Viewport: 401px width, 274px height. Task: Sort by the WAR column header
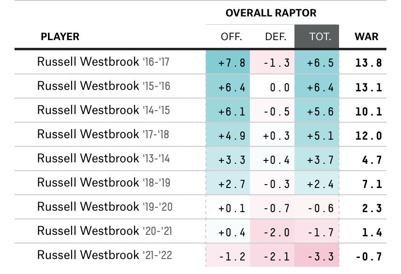tap(367, 37)
